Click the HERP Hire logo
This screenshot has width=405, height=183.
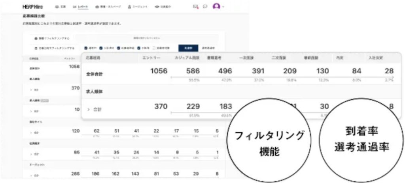32,7
